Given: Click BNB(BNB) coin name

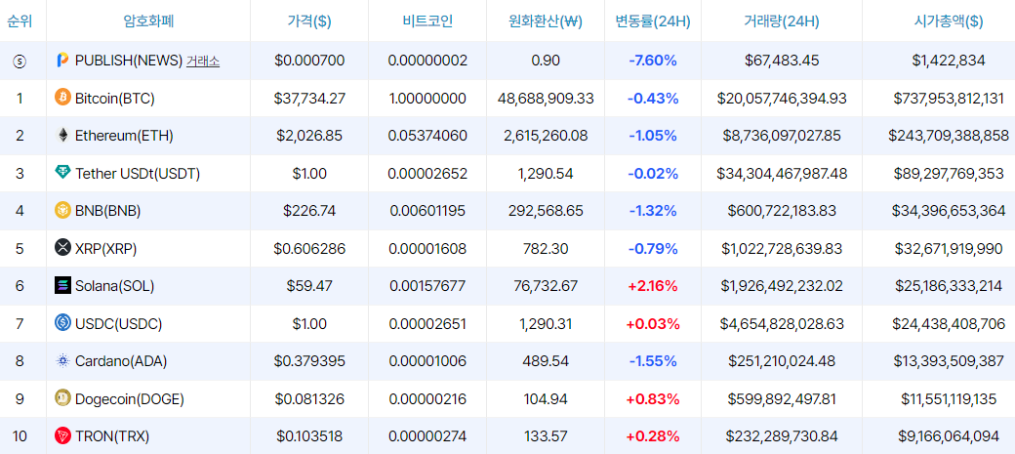Looking at the screenshot, I should 107,211.
